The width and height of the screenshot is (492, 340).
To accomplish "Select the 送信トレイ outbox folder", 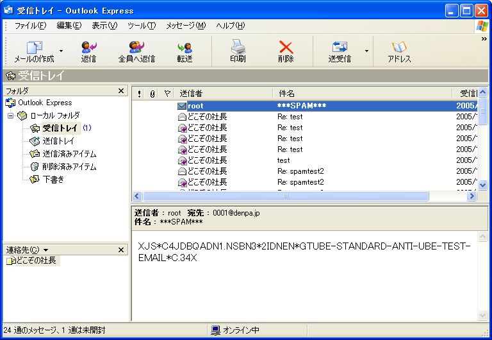I will point(58,141).
